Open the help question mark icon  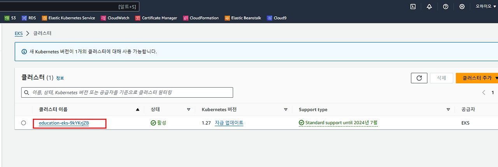tap(446, 7)
